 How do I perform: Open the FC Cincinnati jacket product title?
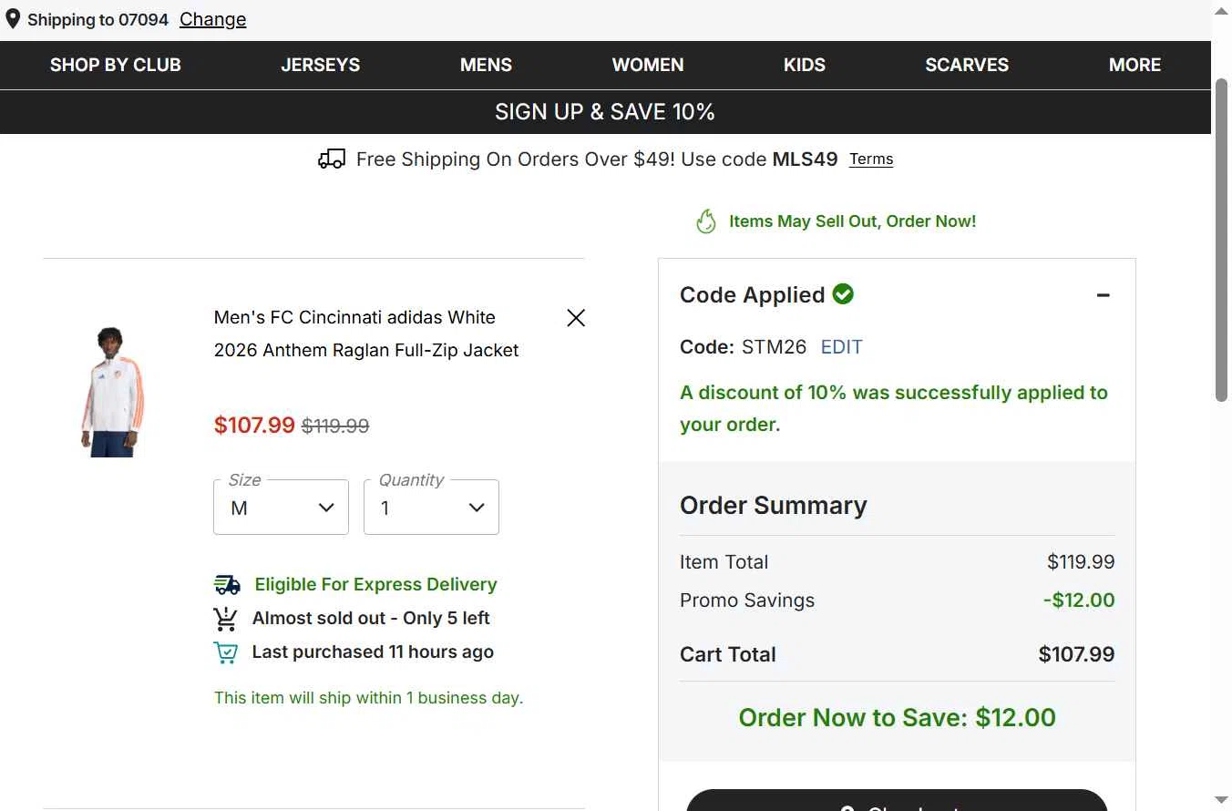click(366, 334)
